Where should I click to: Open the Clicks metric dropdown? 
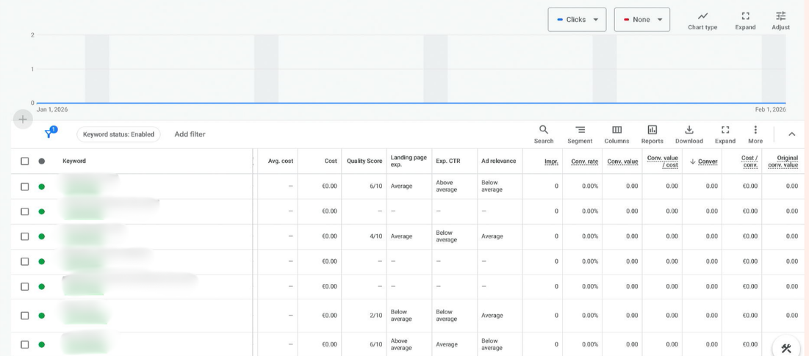point(577,20)
